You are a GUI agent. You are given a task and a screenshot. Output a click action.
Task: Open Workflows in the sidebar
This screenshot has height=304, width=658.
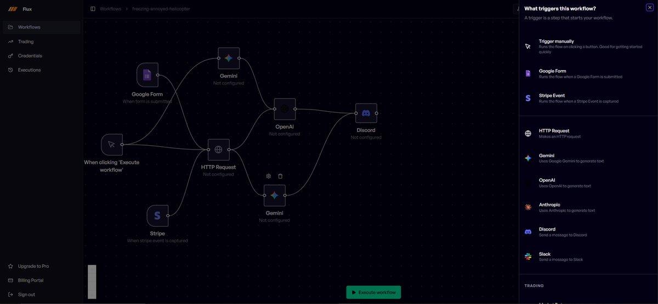pos(42,27)
